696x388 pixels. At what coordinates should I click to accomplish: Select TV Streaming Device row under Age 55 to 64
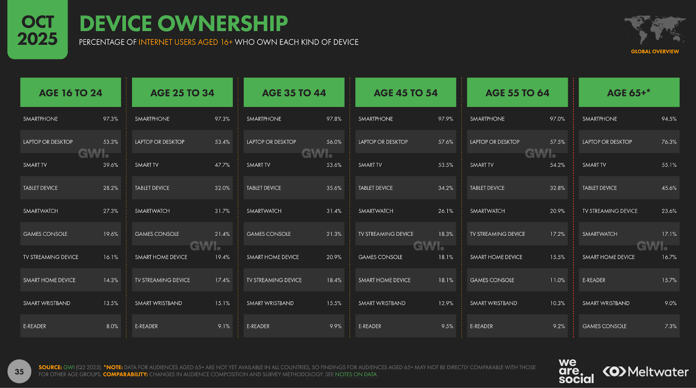[517, 234]
